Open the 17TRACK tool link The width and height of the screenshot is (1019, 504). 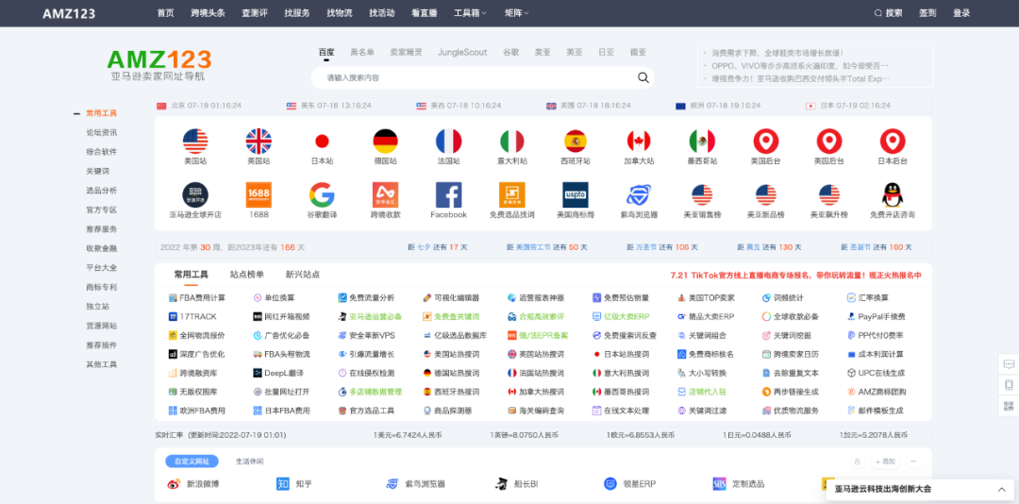coord(192,317)
